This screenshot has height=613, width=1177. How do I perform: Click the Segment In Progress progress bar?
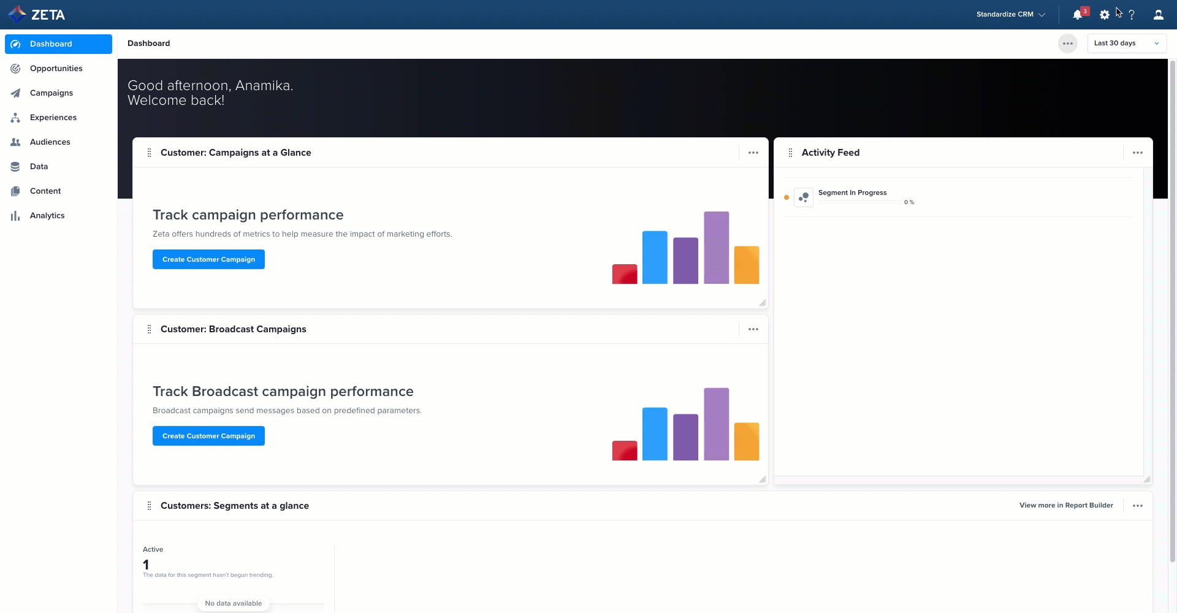pos(859,202)
